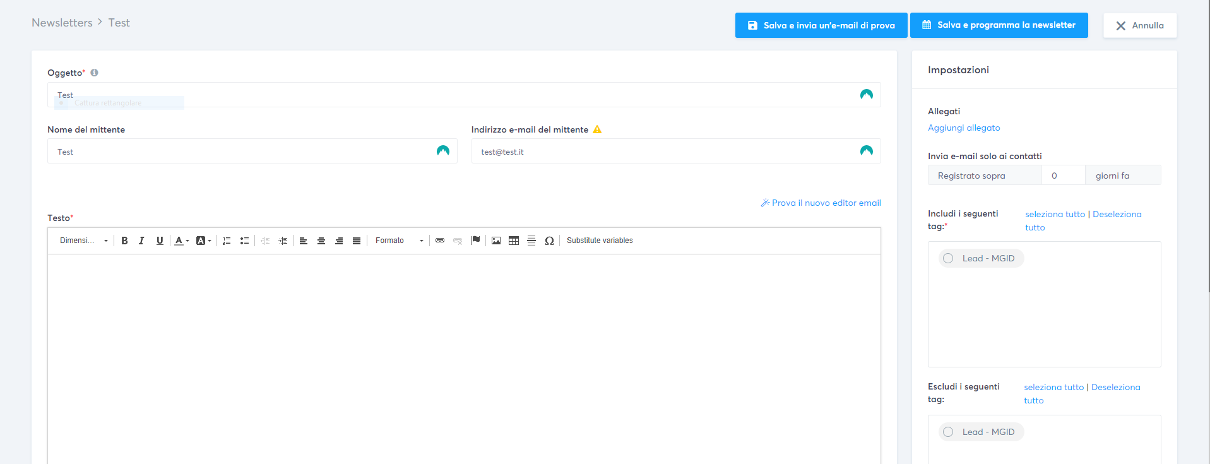Click the yellow warning icon near sender email
1210x464 pixels.
point(597,129)
